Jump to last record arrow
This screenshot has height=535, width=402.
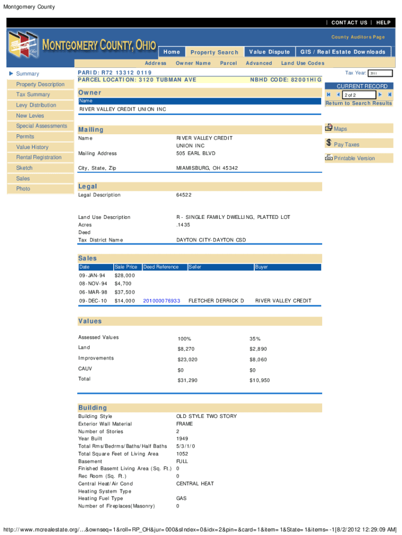point(389,95)
